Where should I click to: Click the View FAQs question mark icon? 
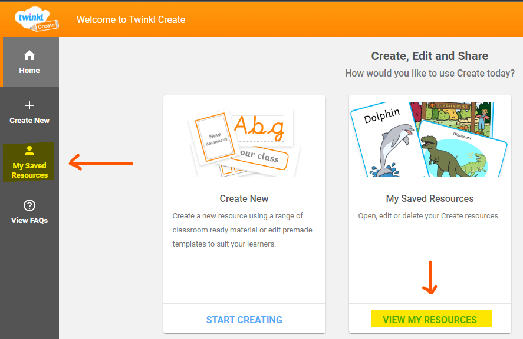29,205
